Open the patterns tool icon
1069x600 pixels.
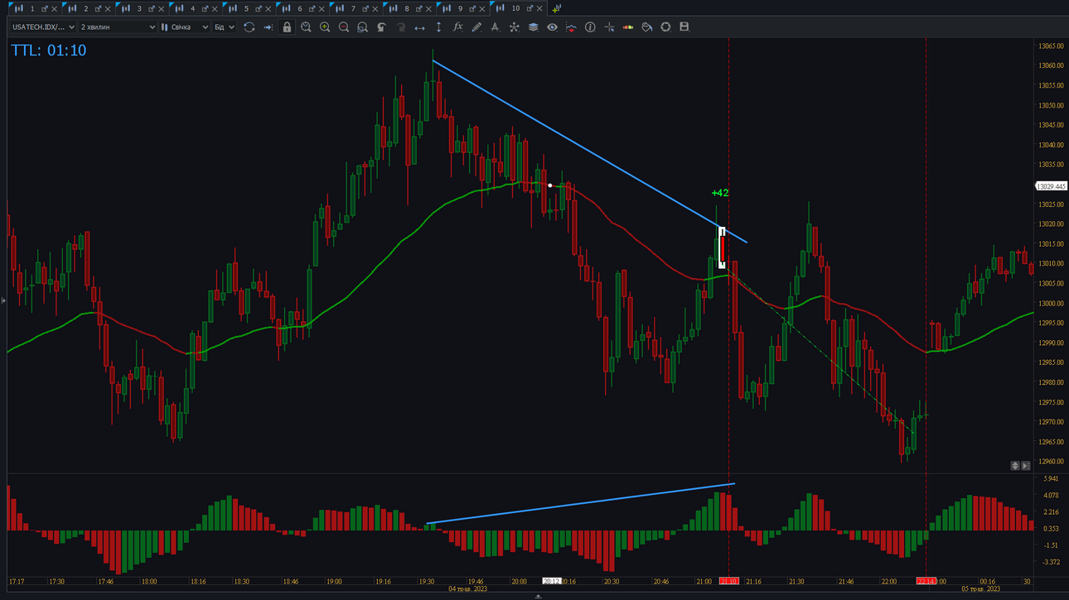pos(514,27)
